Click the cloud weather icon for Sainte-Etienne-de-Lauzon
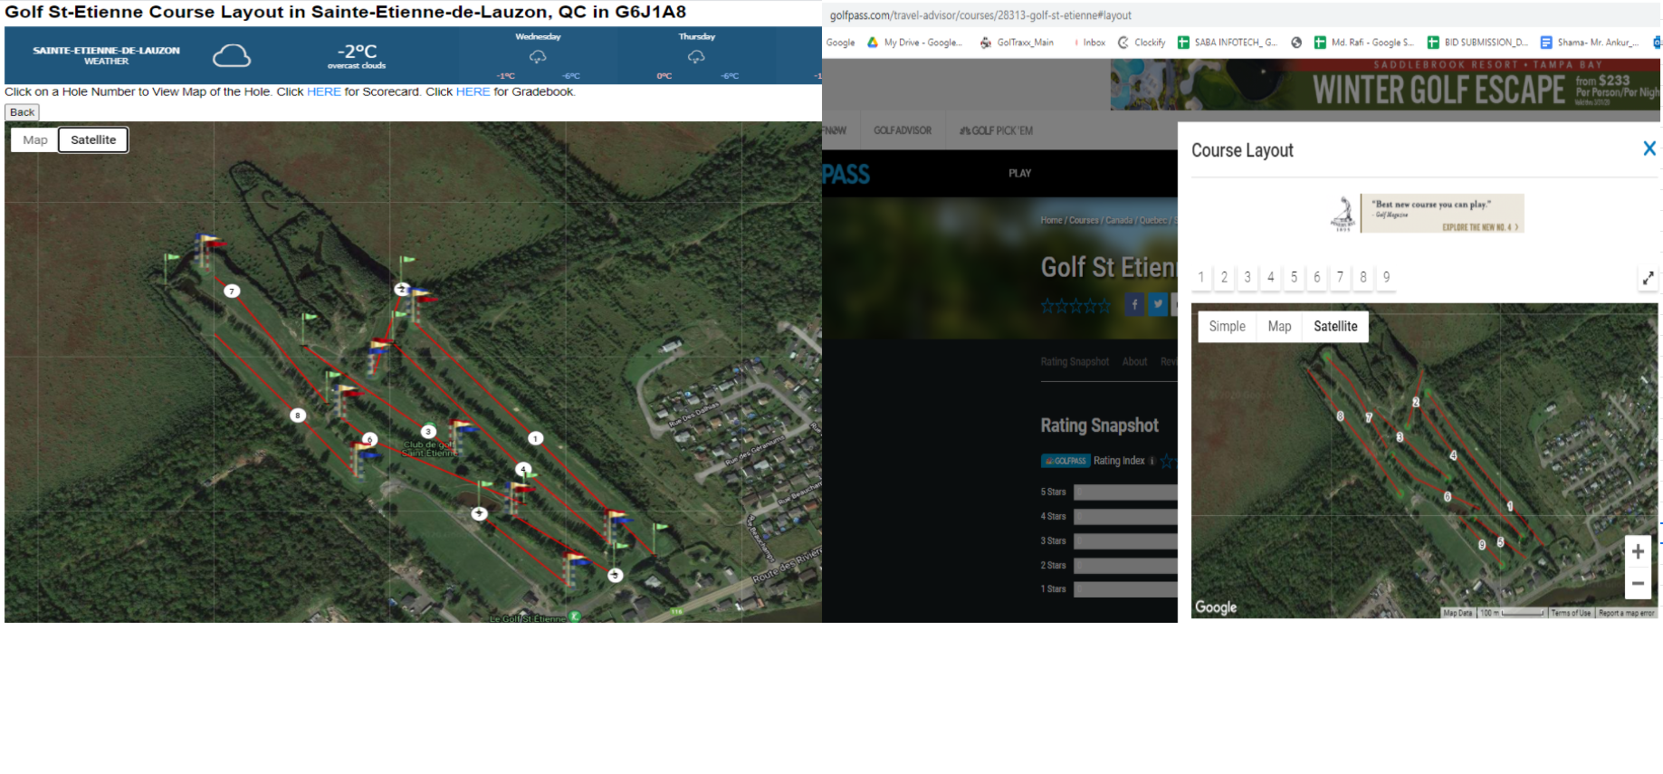Viewport: 1663px width, 774px height. pyautogui.click(x=232, y=56)
